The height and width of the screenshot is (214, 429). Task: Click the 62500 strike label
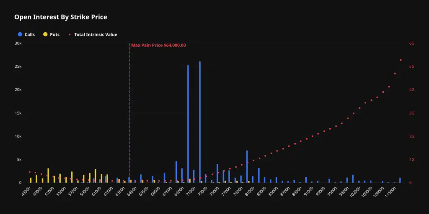point(109,191)
